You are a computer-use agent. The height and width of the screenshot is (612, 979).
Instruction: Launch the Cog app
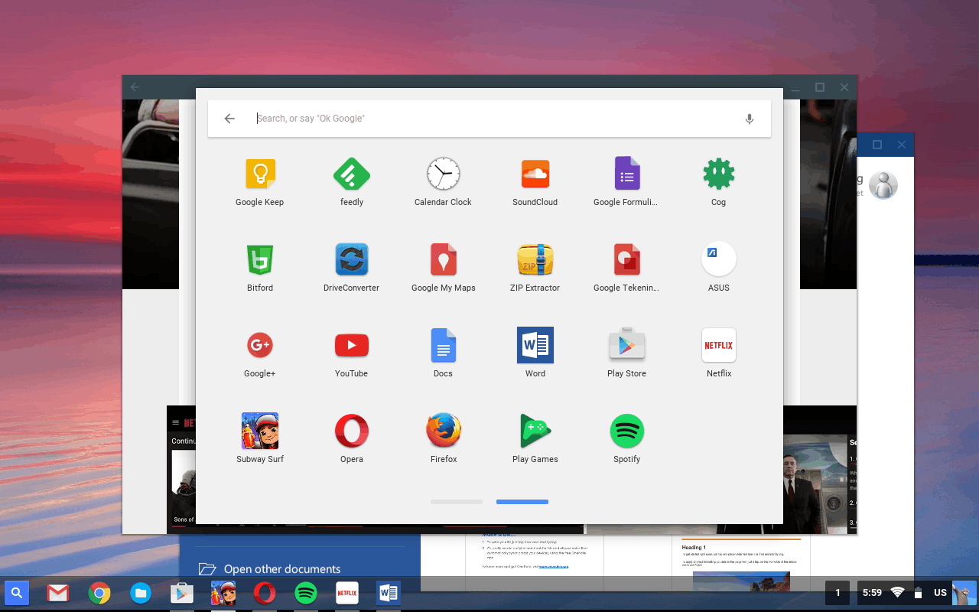click(719, 174)
